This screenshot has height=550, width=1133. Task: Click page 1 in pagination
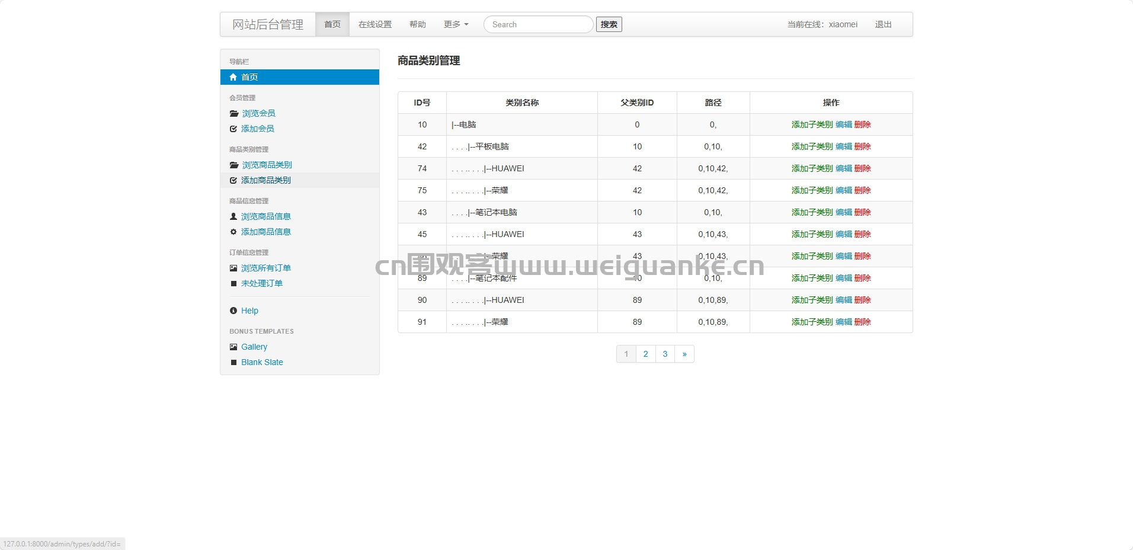626,354
